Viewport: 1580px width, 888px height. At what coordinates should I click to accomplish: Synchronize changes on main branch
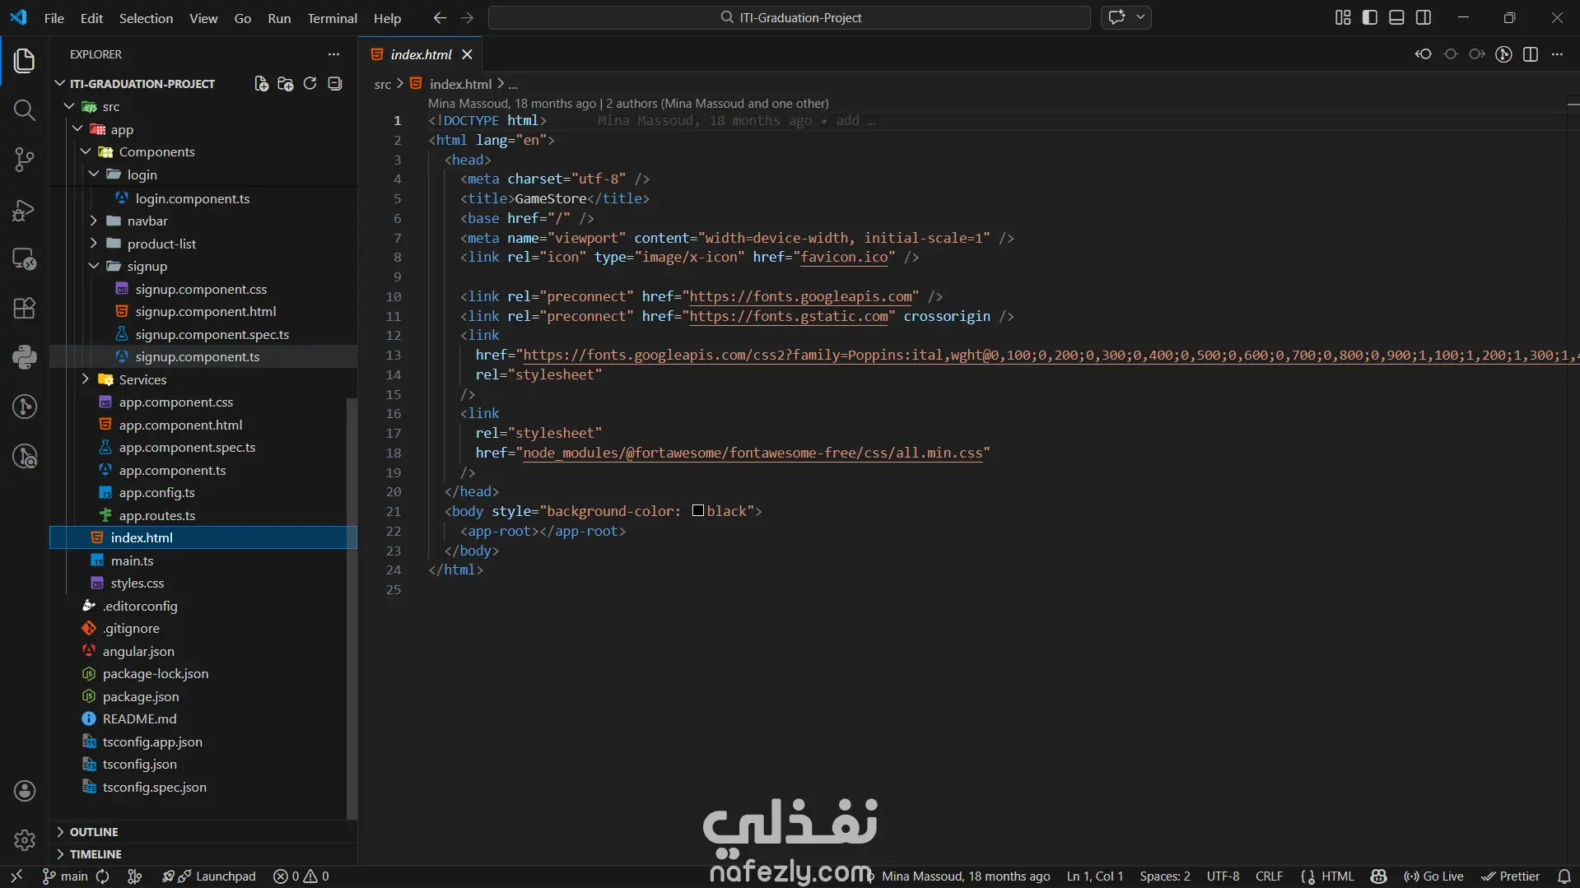point(103,876)
